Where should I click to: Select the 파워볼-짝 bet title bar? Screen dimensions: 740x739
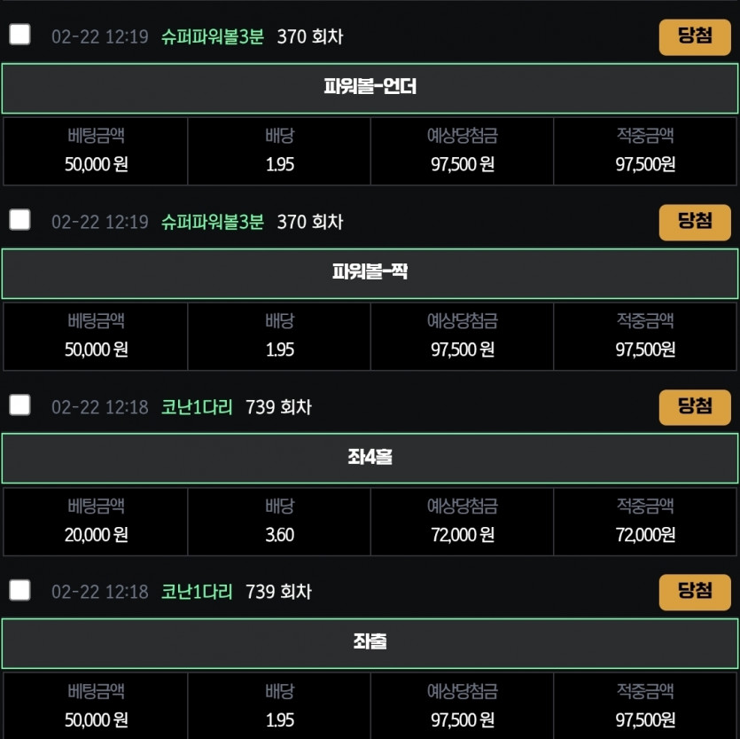(x=370, y=273)
